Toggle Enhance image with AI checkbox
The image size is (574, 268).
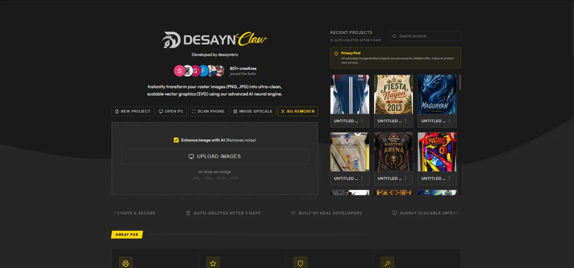(176, 140)
